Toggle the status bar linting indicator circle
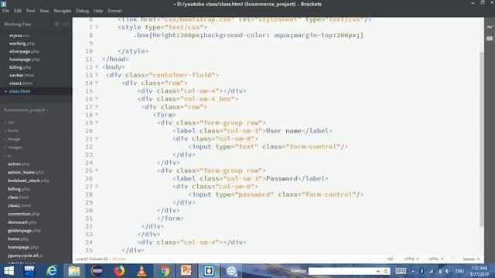 [x=452, y=259]
